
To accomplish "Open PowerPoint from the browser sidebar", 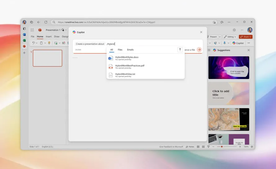I will pos(24,46).
